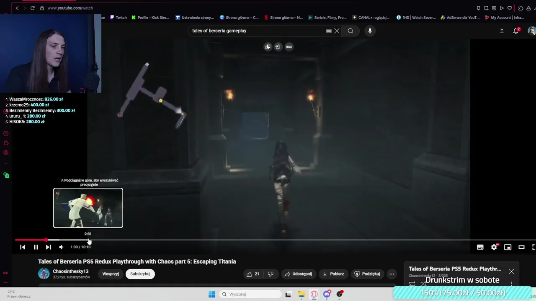
Task: Close the playlist panel
Action: pos(511,271)
